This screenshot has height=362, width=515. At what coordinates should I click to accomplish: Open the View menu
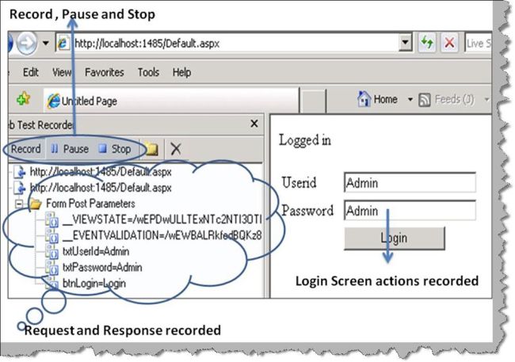pos(62,72)
